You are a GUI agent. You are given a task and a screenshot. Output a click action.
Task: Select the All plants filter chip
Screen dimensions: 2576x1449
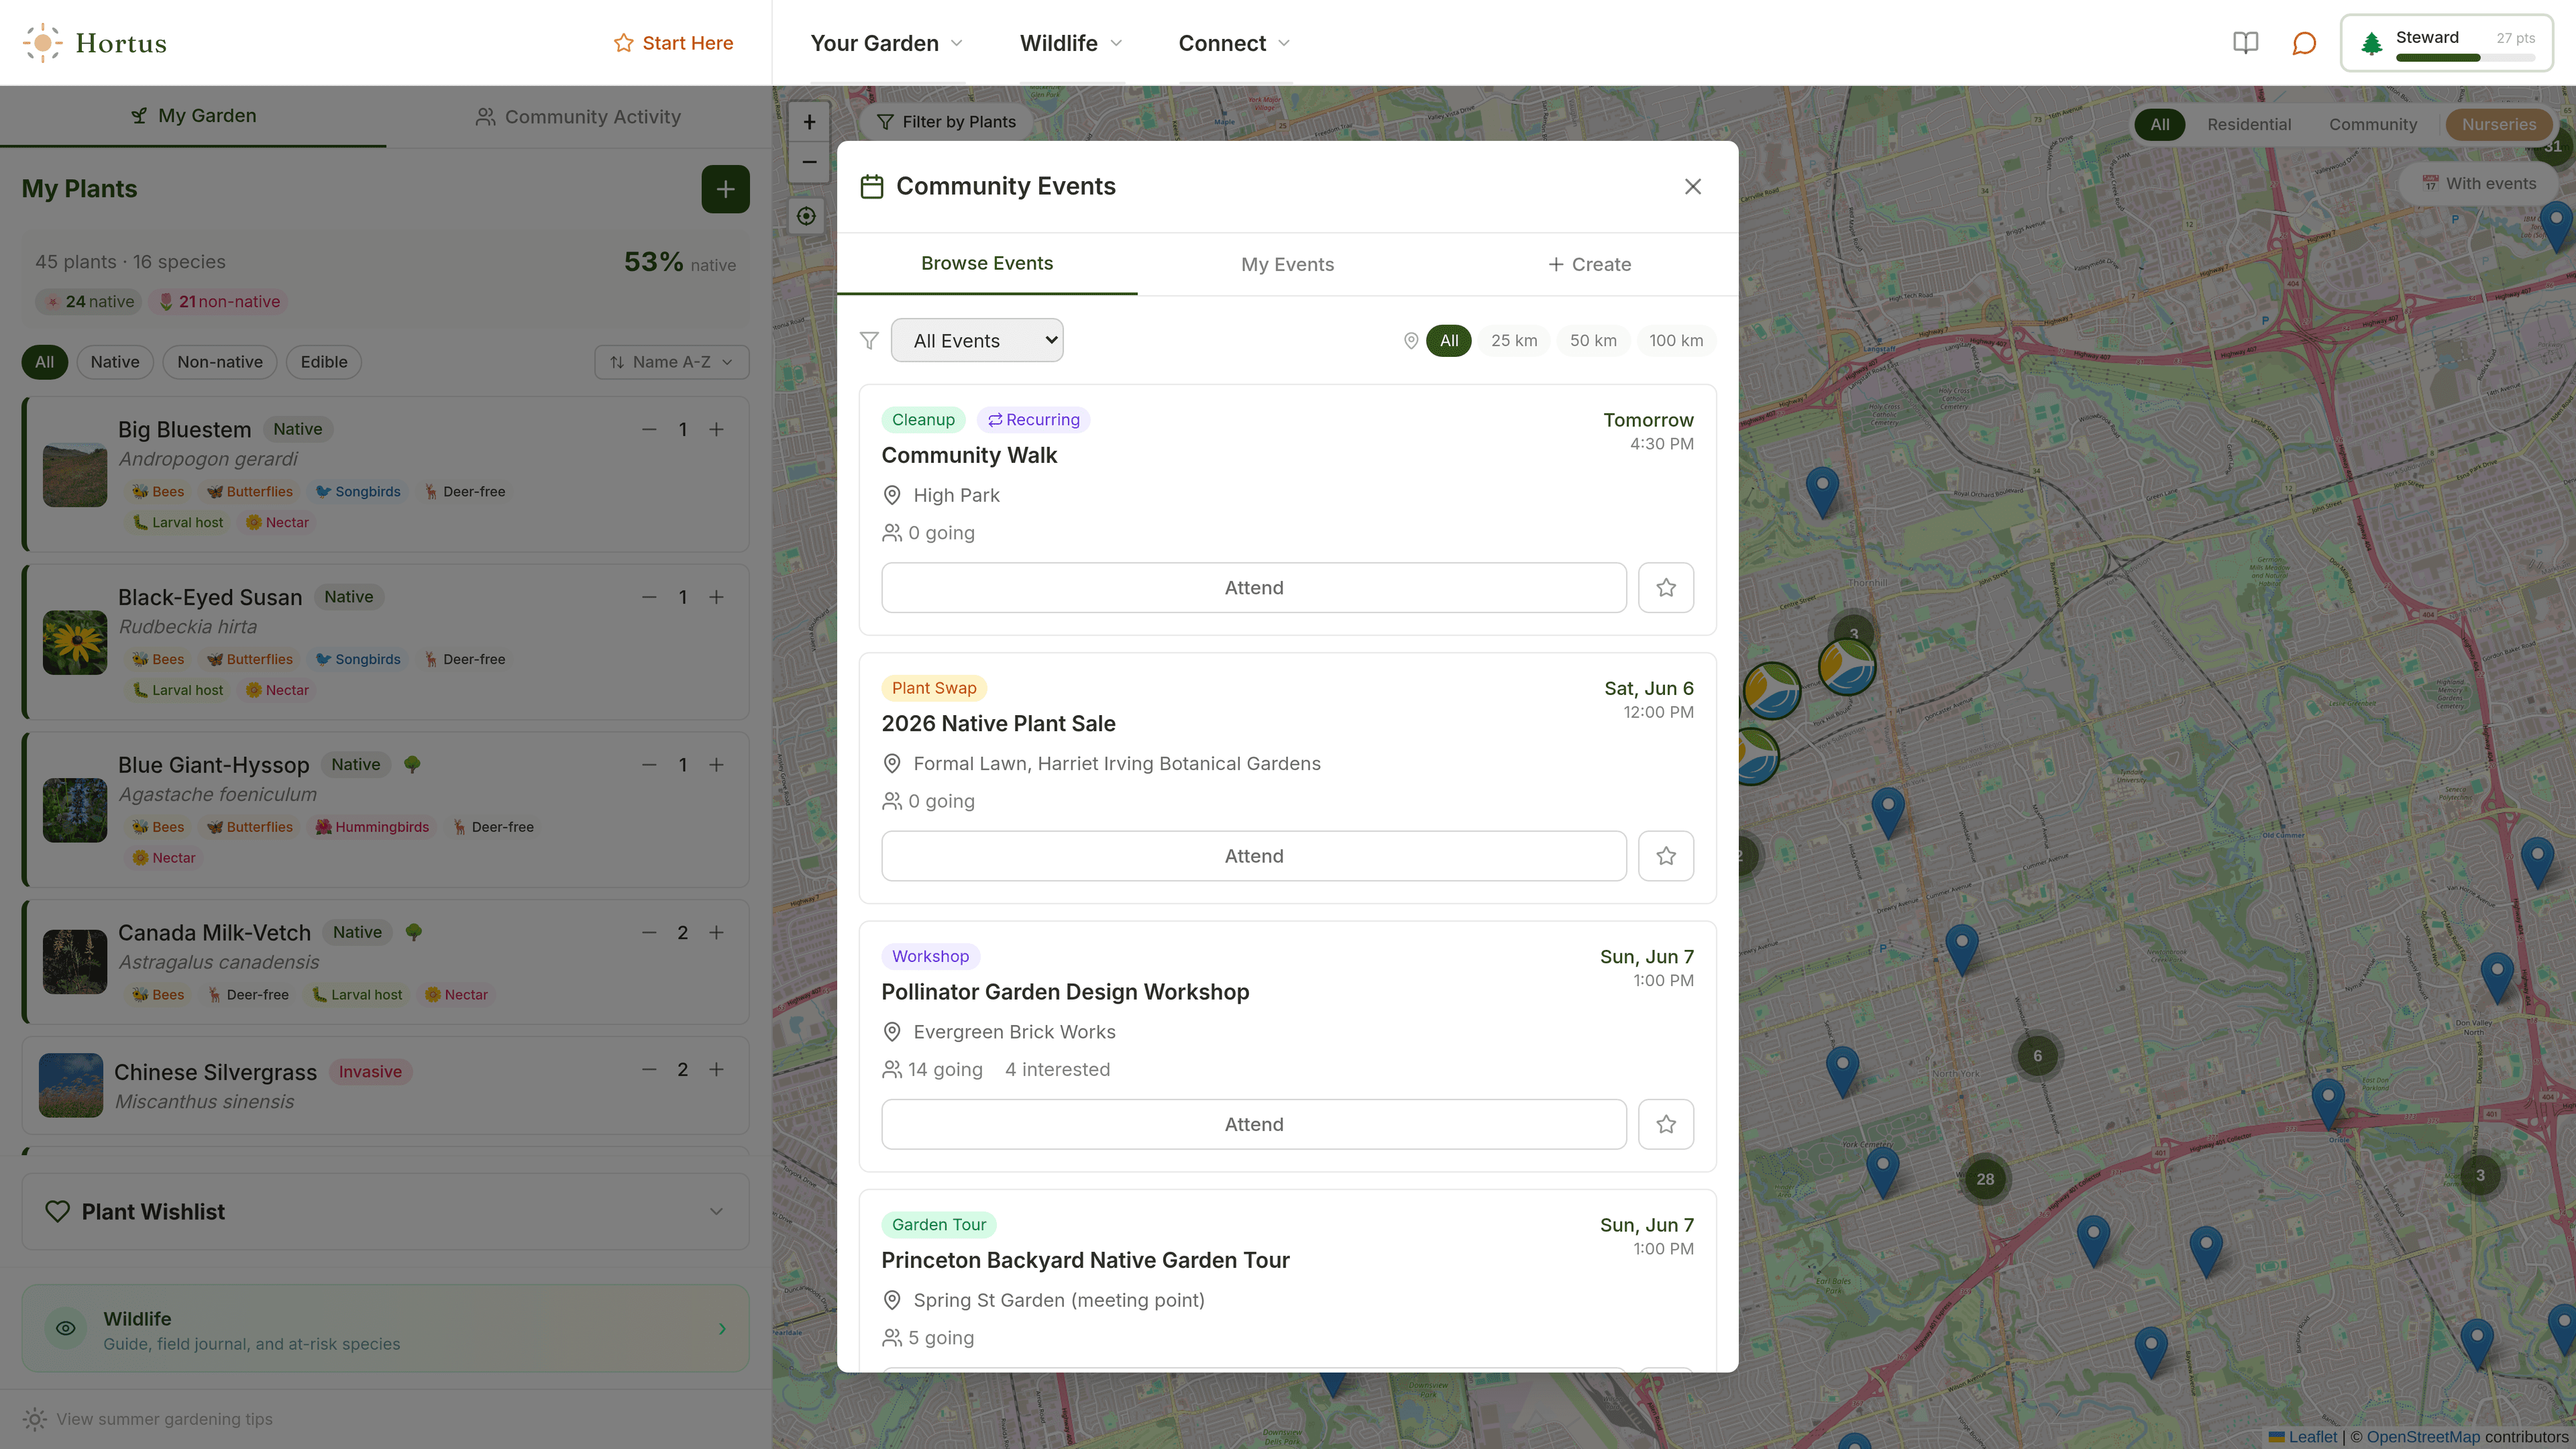coord(45,362)
